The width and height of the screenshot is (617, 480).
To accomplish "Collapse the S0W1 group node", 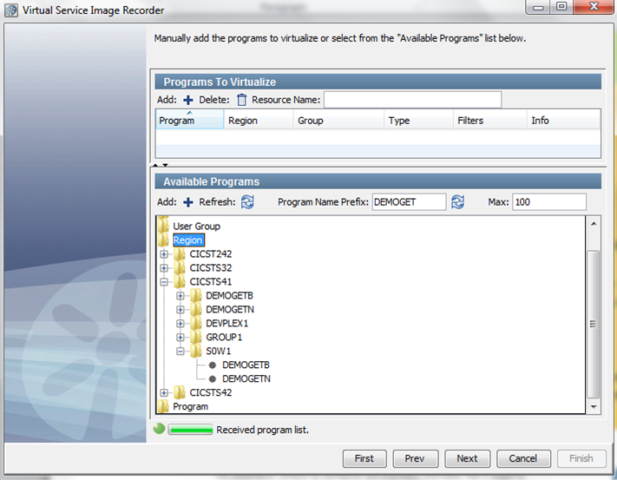I will pos(181,352).
